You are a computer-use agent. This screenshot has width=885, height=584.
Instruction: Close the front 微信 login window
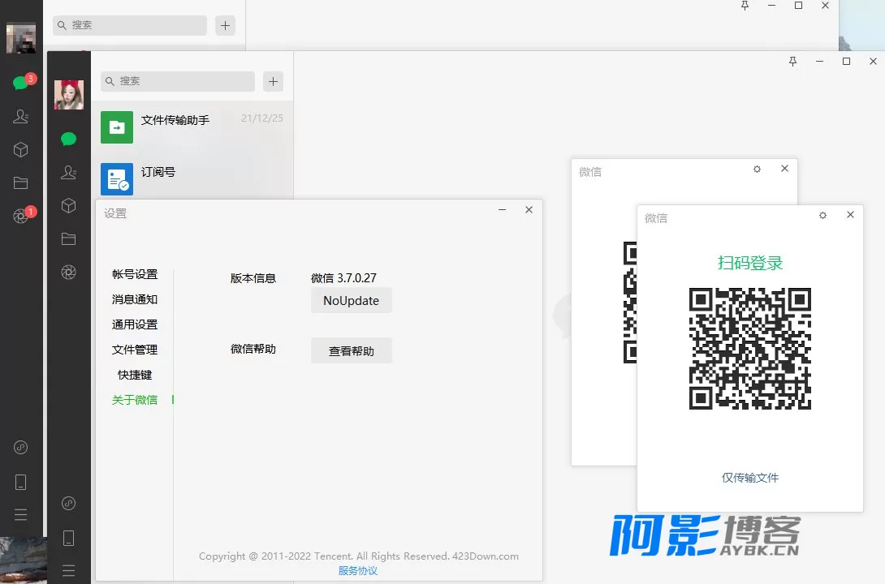(x=851, y=215)
